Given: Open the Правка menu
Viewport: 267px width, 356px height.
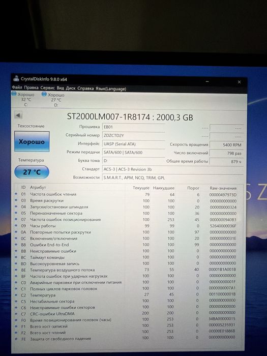Looking at the screenshot, I should coord(31,87).
